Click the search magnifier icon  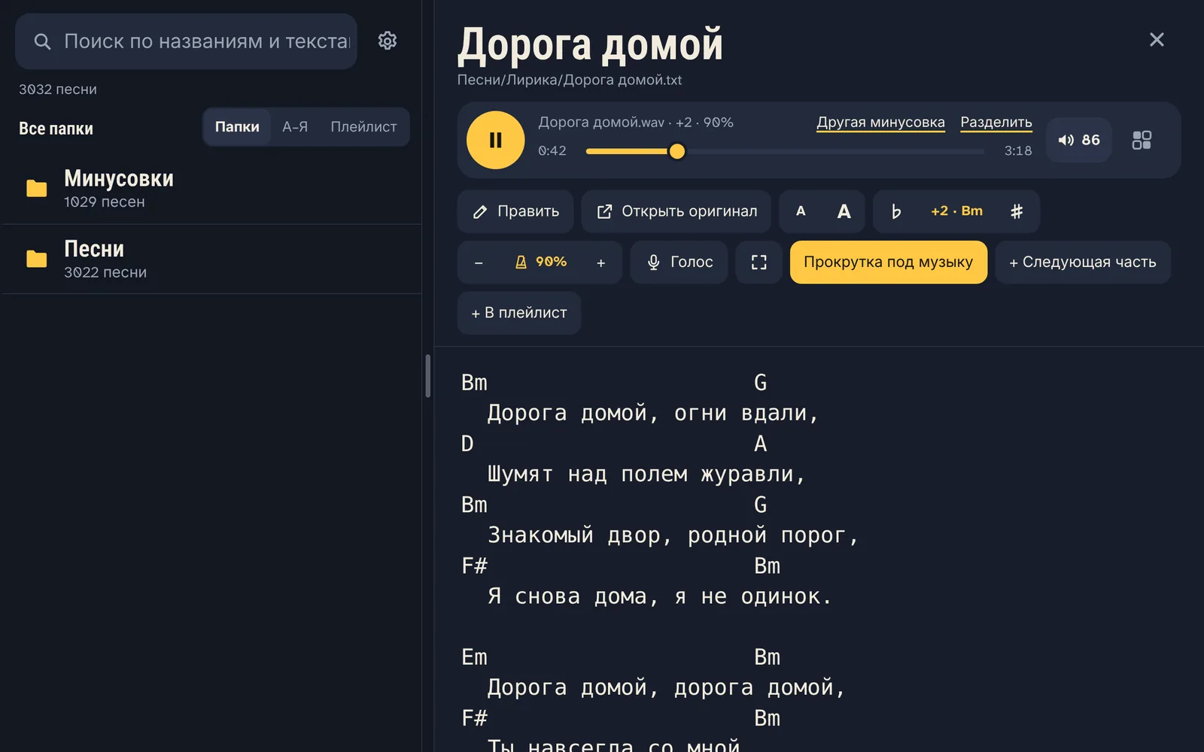43,41
